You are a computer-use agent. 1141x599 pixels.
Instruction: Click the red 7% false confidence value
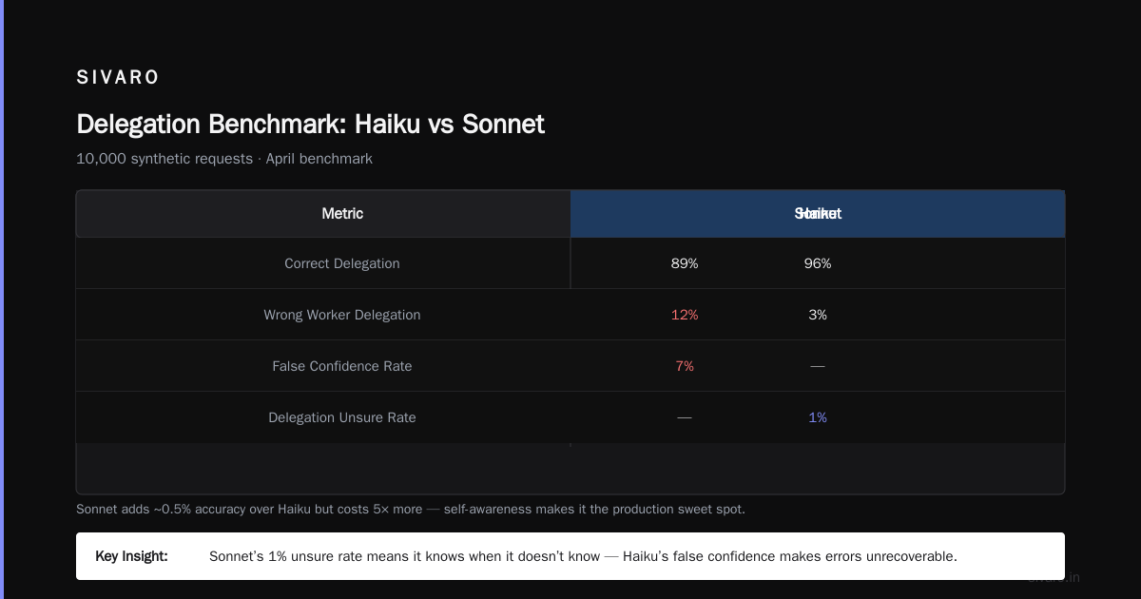pos(685,366)
